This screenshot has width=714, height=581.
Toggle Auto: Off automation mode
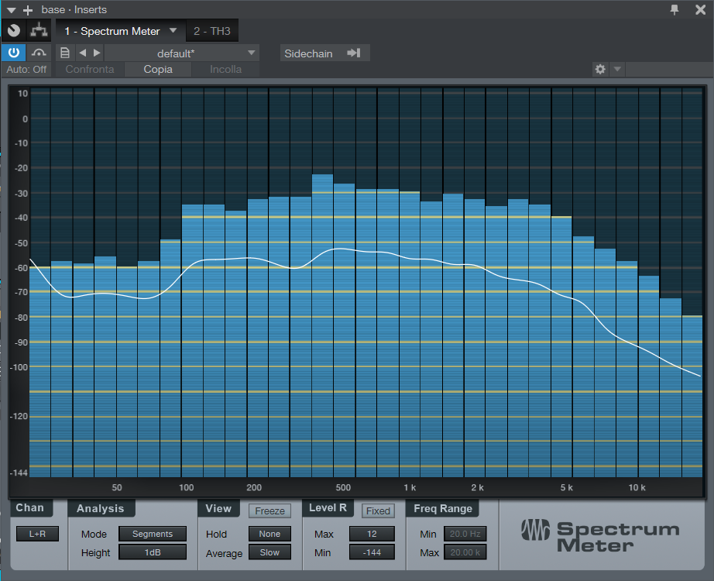click(27, 69)
